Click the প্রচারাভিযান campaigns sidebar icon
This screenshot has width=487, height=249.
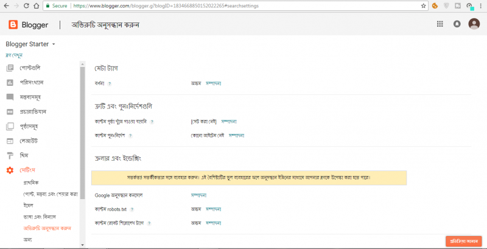coord(10,112)
